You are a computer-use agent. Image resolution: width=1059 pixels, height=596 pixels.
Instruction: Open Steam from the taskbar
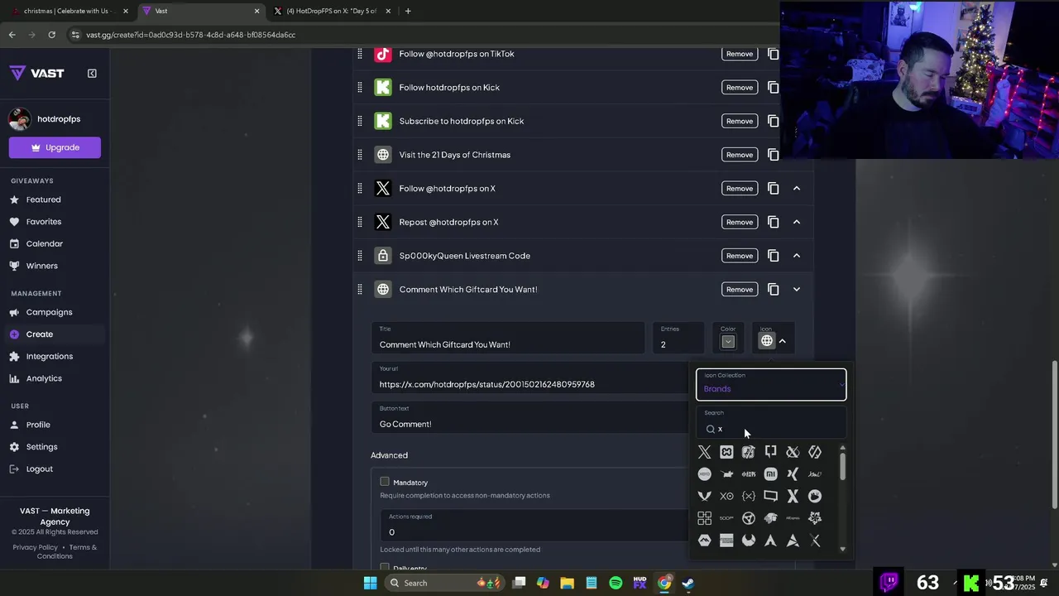click(x=688, y=583)
